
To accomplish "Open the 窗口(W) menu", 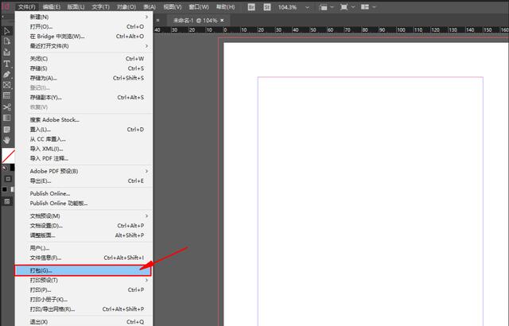I will 199,7.
